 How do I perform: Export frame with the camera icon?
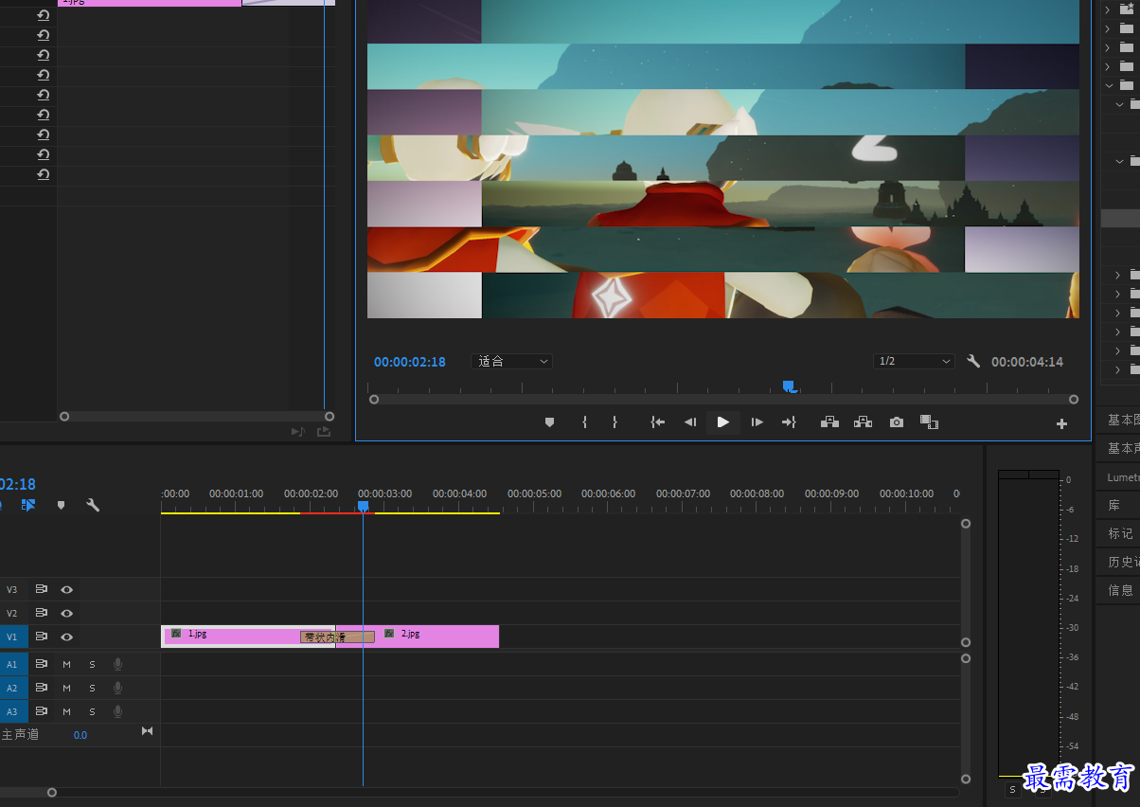897,422
